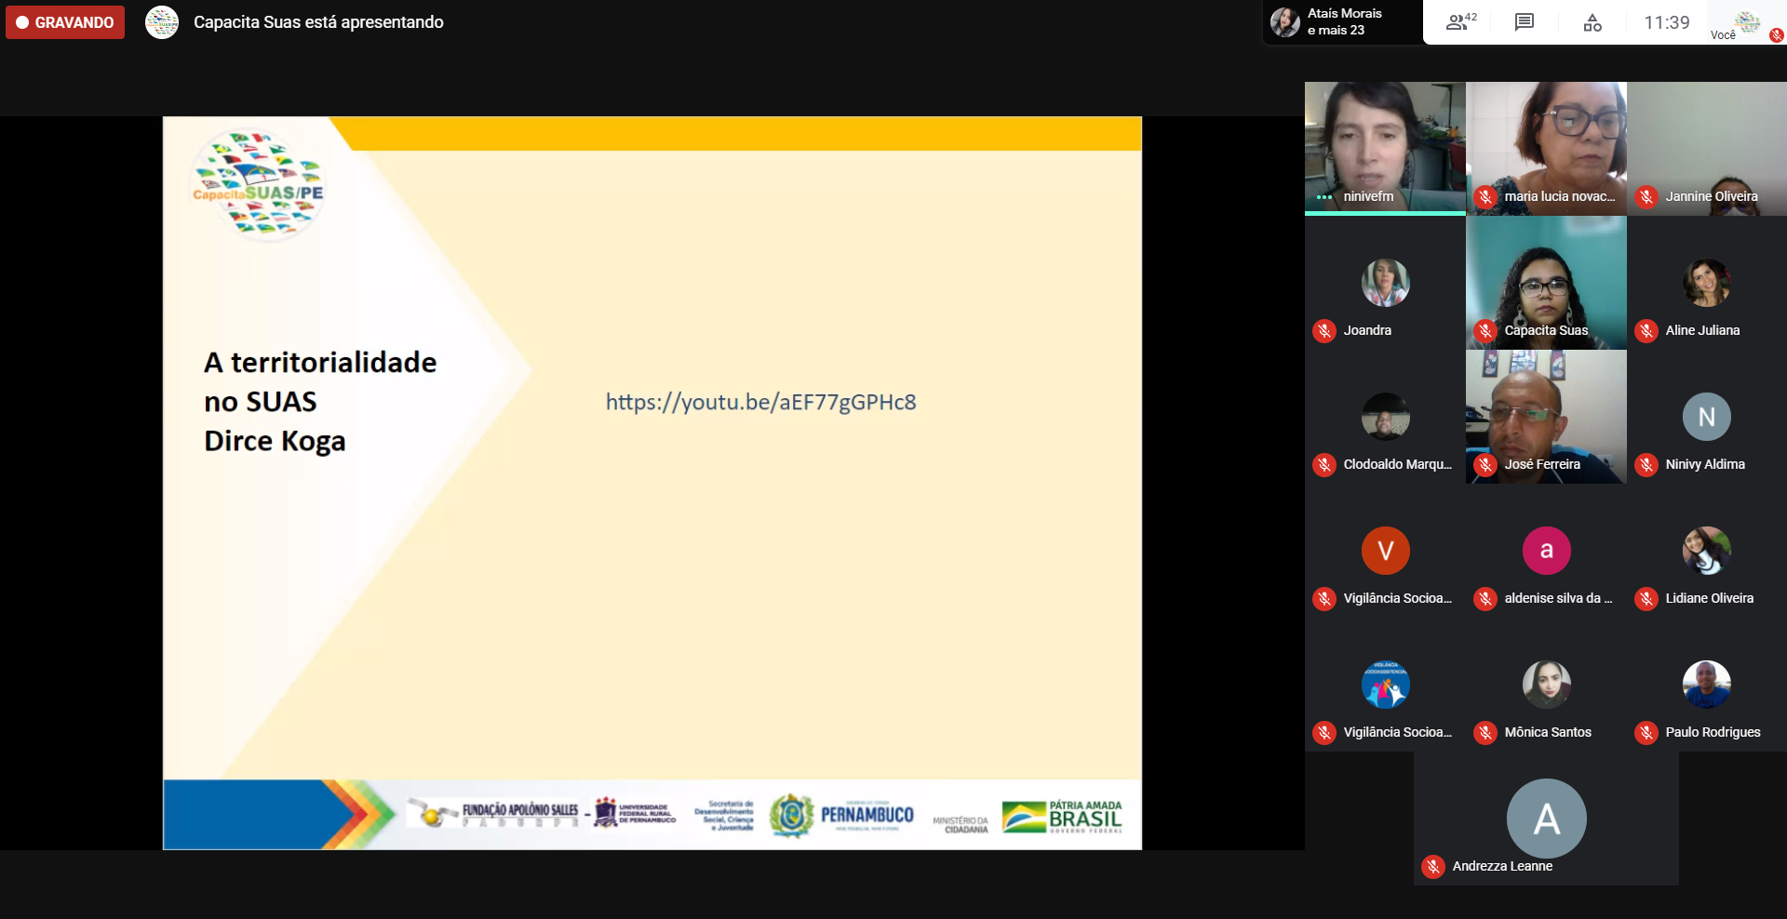Click your own Você avatar thumbnail
Viewport: 1787px width, 919px height.
coord(1748,22)
